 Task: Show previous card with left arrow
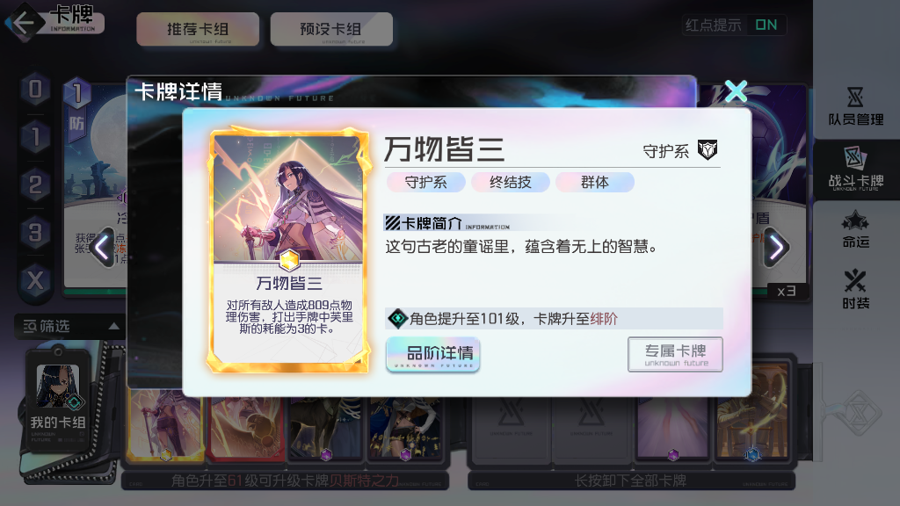pyautogui.click(x=103, y=248)
